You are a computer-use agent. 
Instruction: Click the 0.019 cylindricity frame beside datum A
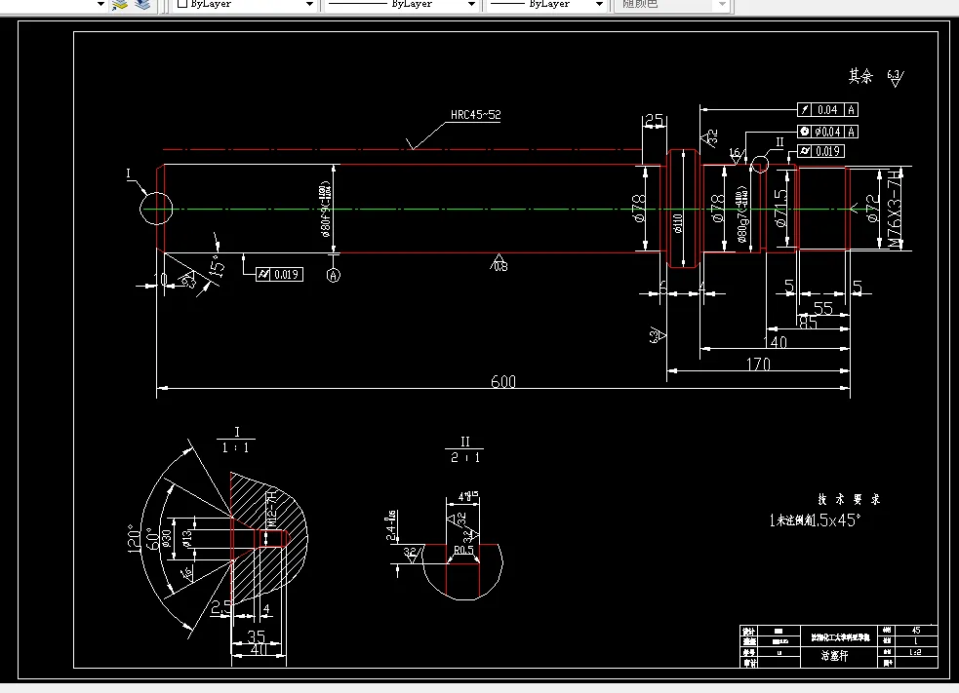pyautogui.click(x=279, y=275)
